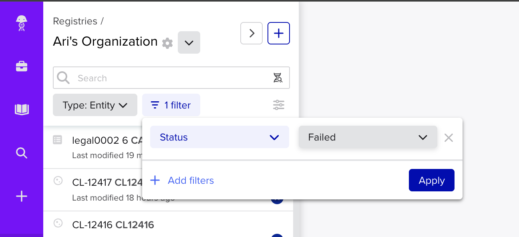Viewport: 519px width, 237px height.
Task: Click the Benchling DNA logo icon
Action: (21, 23)
